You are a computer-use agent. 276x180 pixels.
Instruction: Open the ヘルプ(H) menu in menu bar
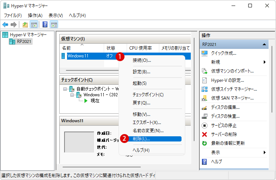point(77,16)
